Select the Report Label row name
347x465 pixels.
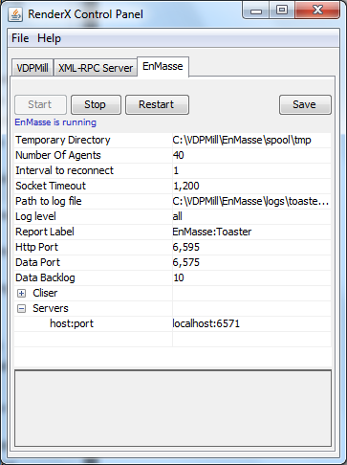pyautogui.click(x=45, y=232)
